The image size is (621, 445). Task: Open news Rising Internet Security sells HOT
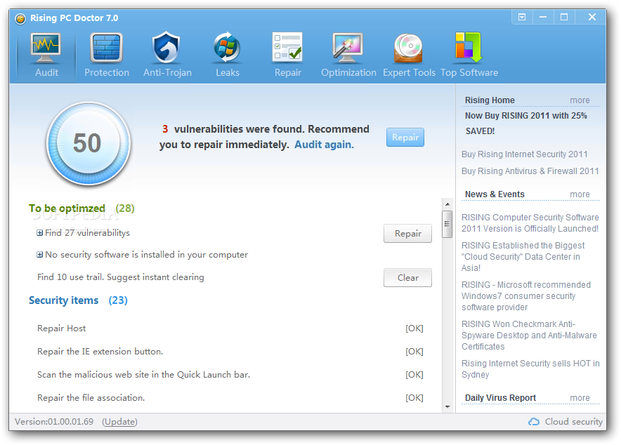(530, 369)
